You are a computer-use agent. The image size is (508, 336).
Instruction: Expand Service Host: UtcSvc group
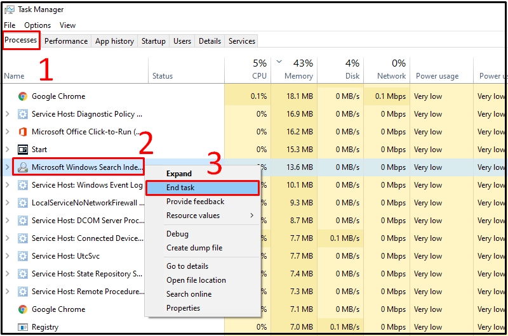click(x=8, y=256)
